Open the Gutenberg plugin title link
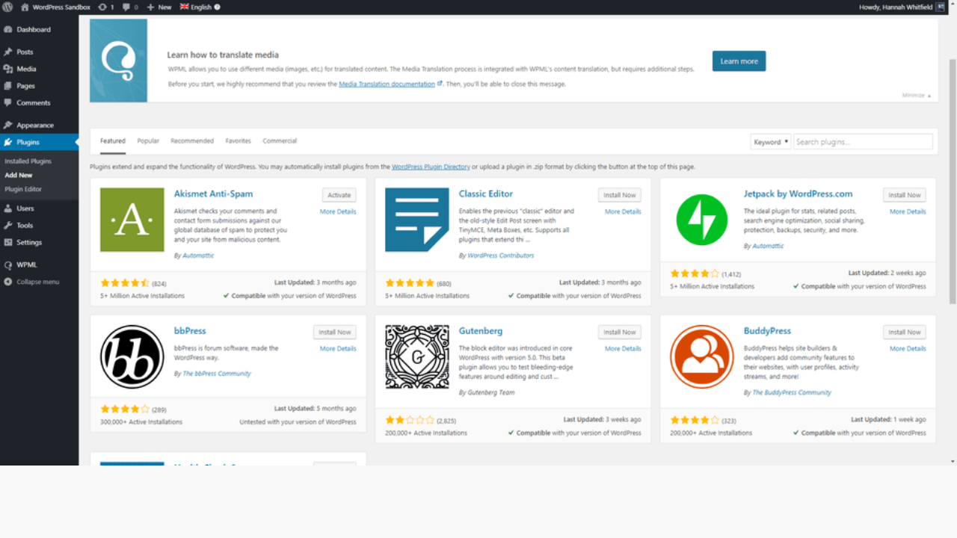957x538 pixels. point(481,330)
